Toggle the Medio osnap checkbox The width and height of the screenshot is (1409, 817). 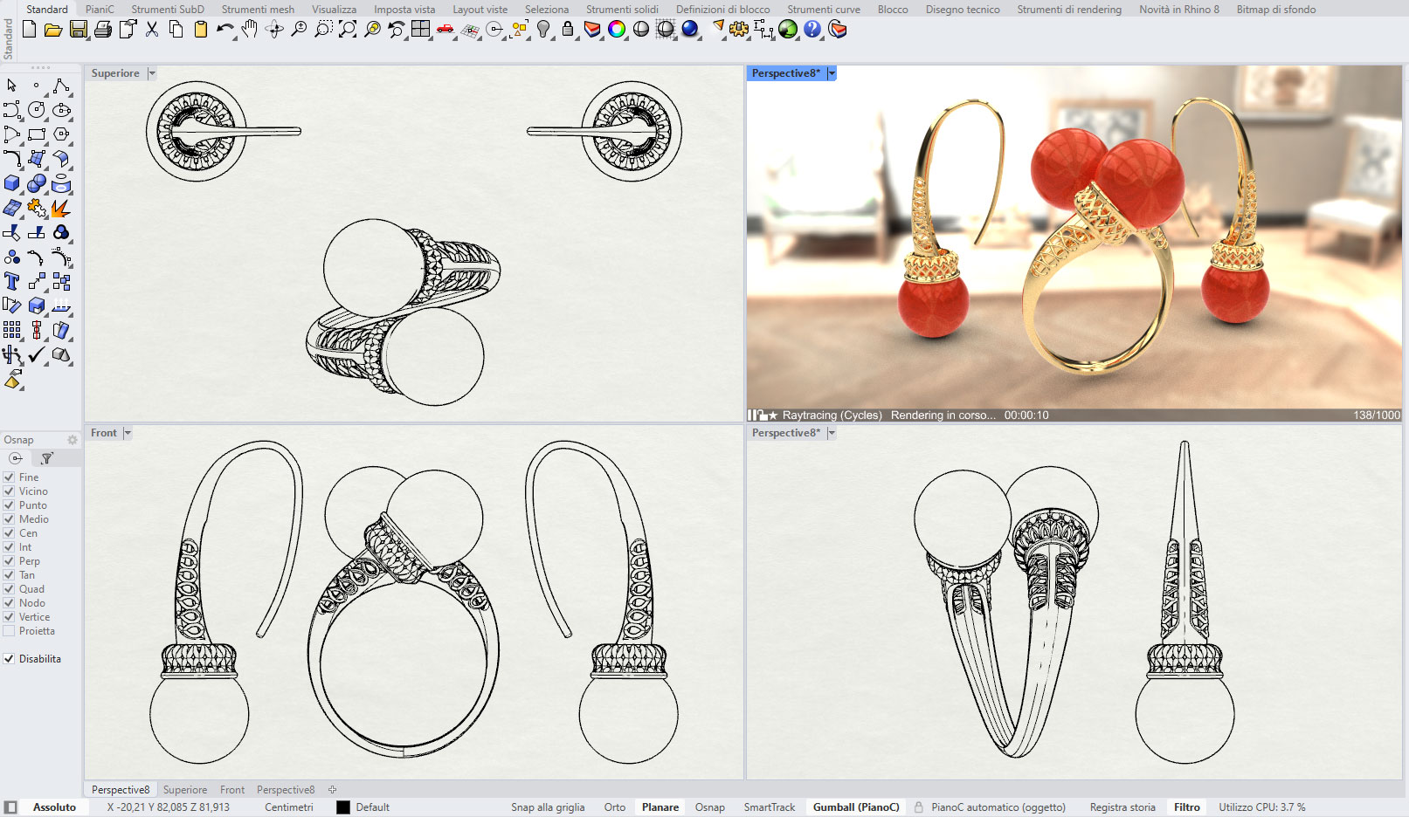click(x=9, y=519)
